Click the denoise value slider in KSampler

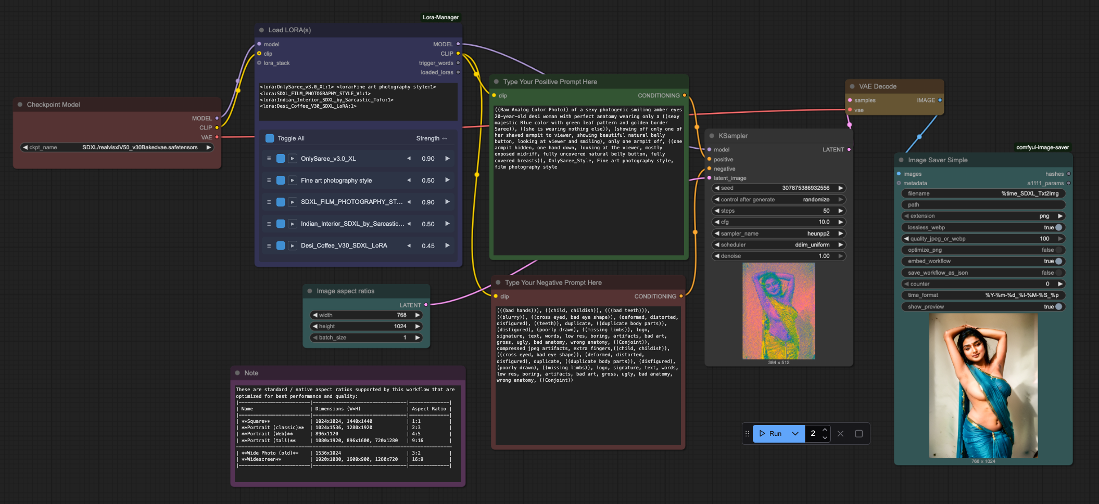[x=778, y=256]
